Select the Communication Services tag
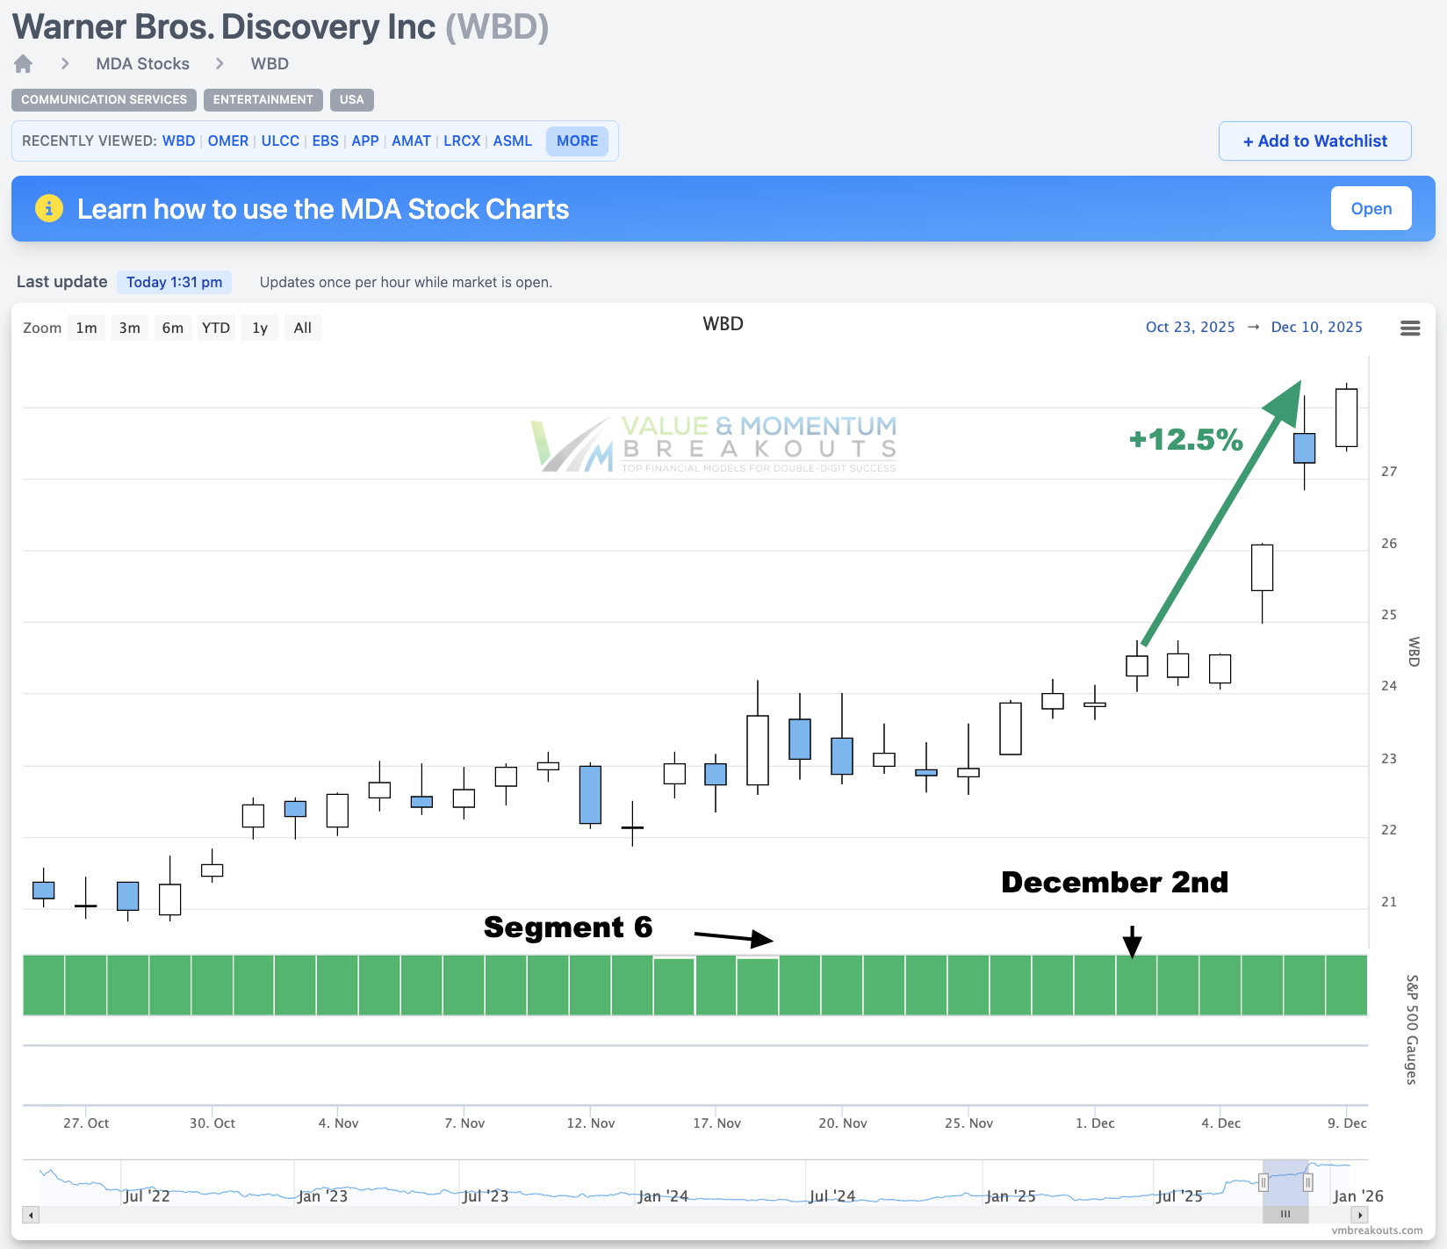 [104, 99]
